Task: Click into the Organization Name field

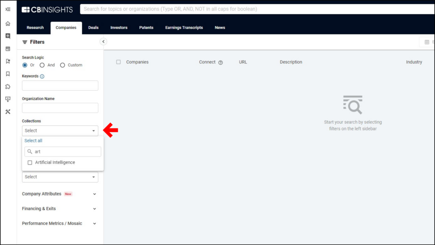Action: 60,108
